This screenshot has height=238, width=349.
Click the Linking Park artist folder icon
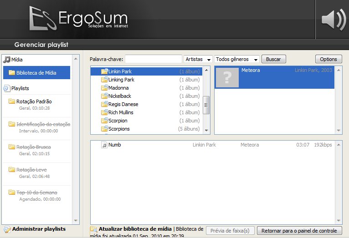point(104,80)
